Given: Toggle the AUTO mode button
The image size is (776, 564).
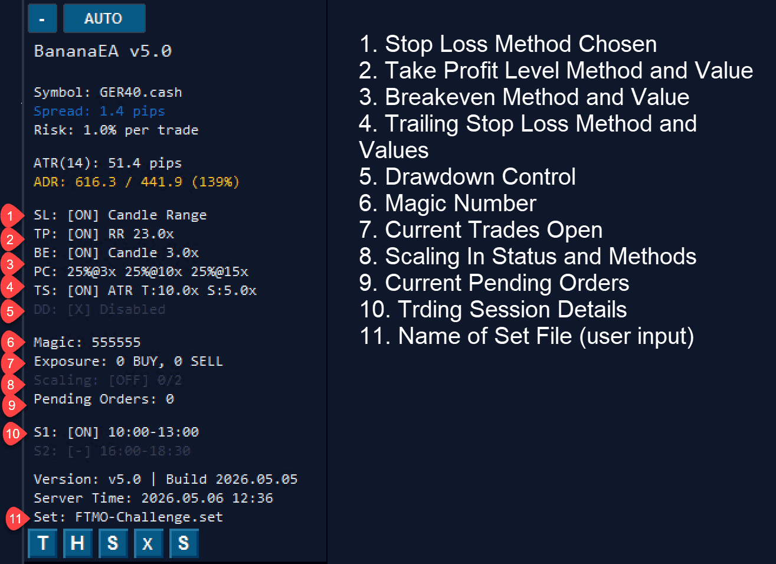Looking at the screenshot, I should pyautogui.click(x=104, y=18).
